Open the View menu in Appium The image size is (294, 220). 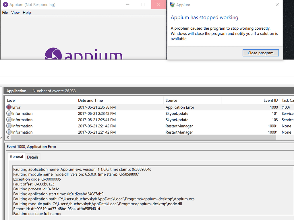click(16, 12)
